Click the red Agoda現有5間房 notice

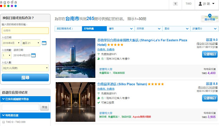(x=142, y=117)
